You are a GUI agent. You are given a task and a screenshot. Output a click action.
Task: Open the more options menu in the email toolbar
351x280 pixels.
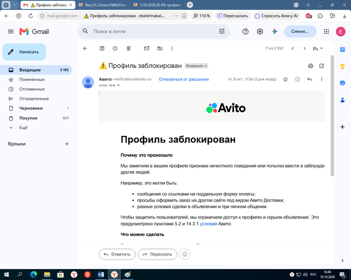[x=172, y=48]
